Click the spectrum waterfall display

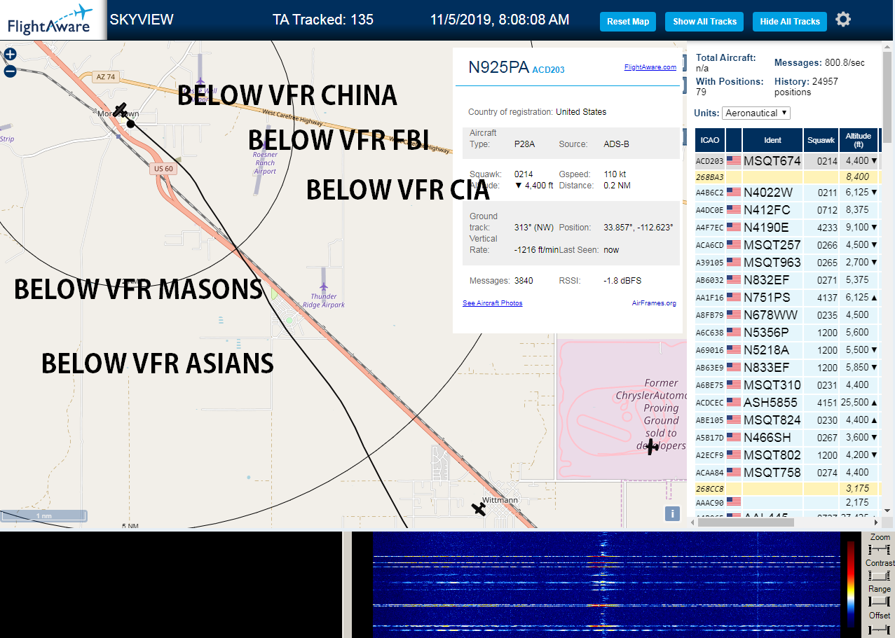[x=606, y=585]
